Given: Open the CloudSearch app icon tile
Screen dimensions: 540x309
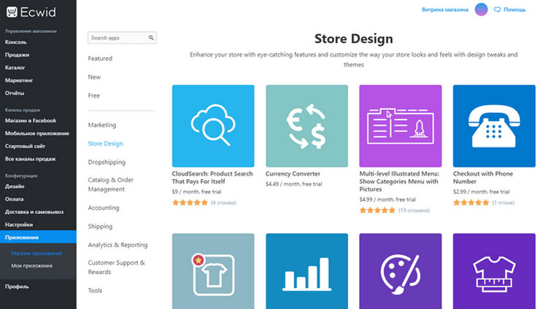Looking at the screenshot, I should click(213, 126).
